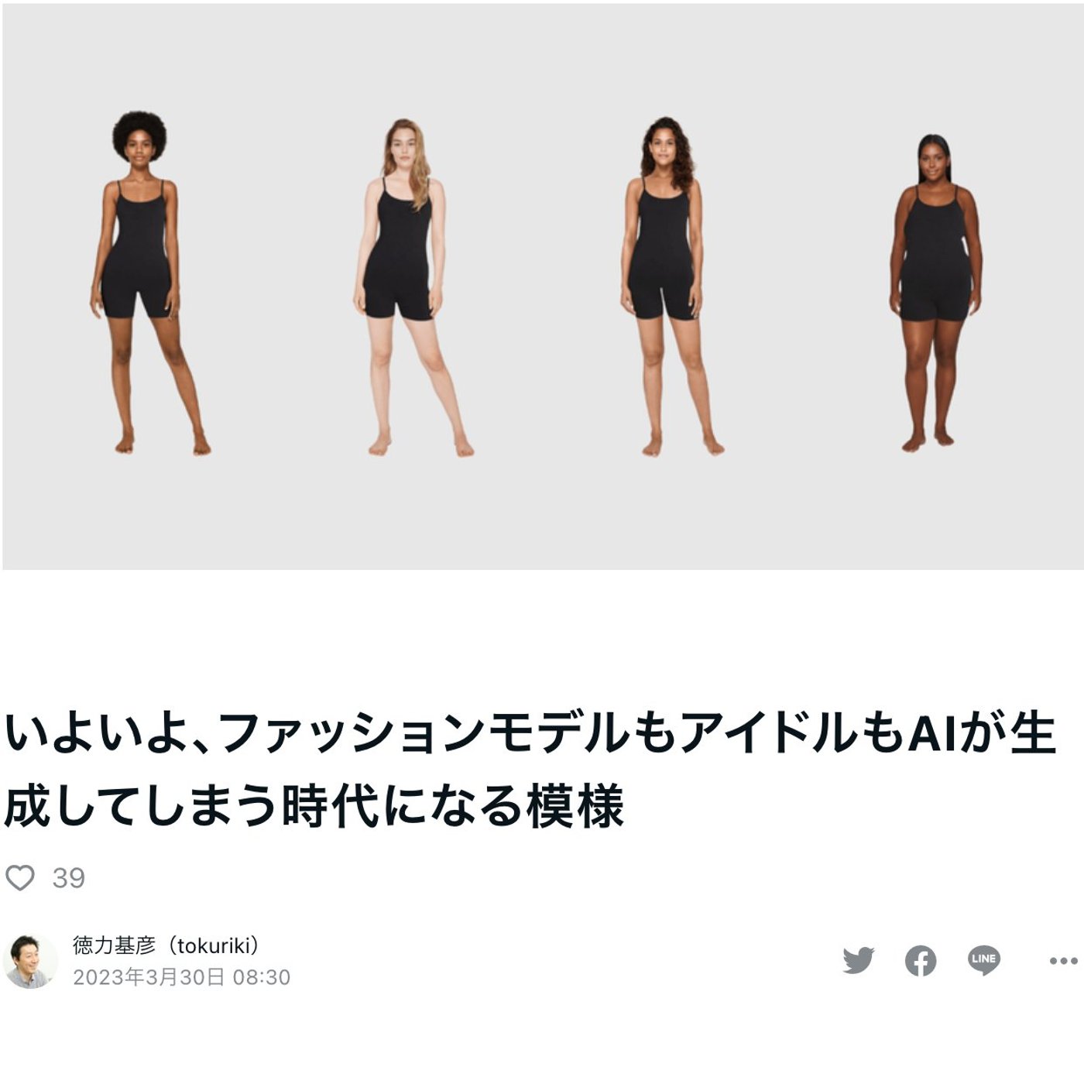Like the article with the heart icon
The width and height of the screenshot is (1084, 1084).
pyautogui.click(x=20, y=878)
